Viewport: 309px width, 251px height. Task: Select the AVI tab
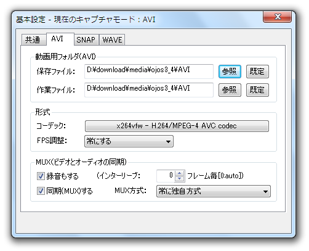point(60,39)
